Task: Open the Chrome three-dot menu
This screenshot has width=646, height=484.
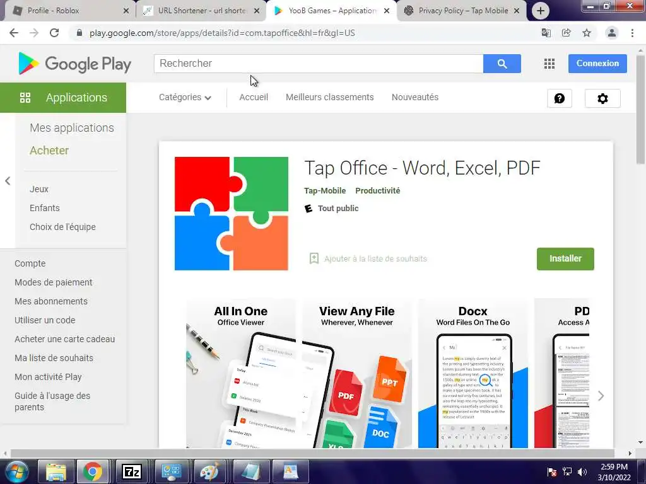Action: [632, 33]
